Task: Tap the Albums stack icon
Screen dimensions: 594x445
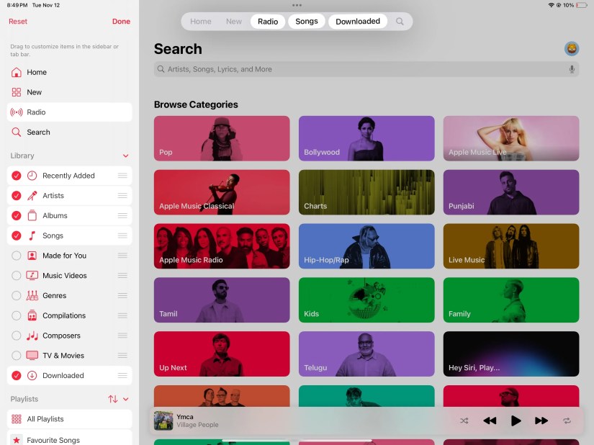Action: coord(32,215)
